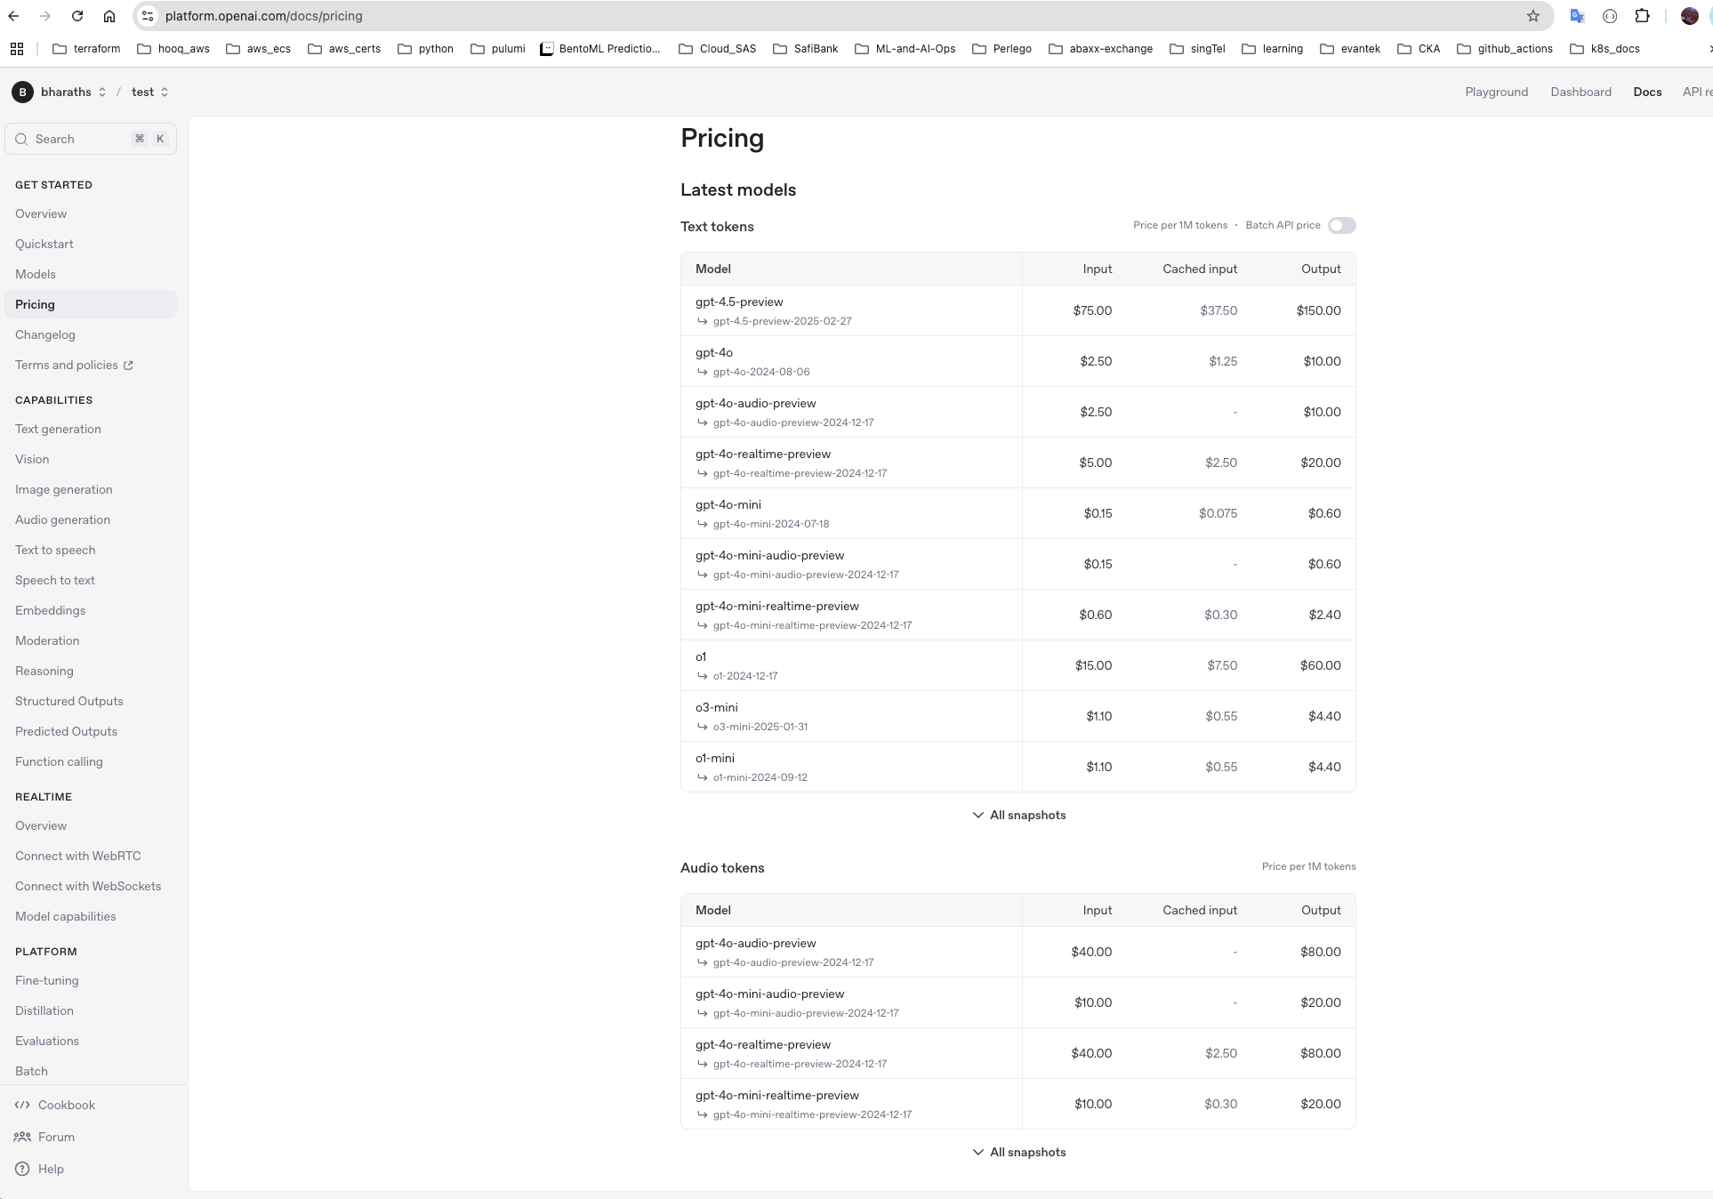
Task: Click the gpt-4.5-preview model name
Action: [x=739, y=302]
